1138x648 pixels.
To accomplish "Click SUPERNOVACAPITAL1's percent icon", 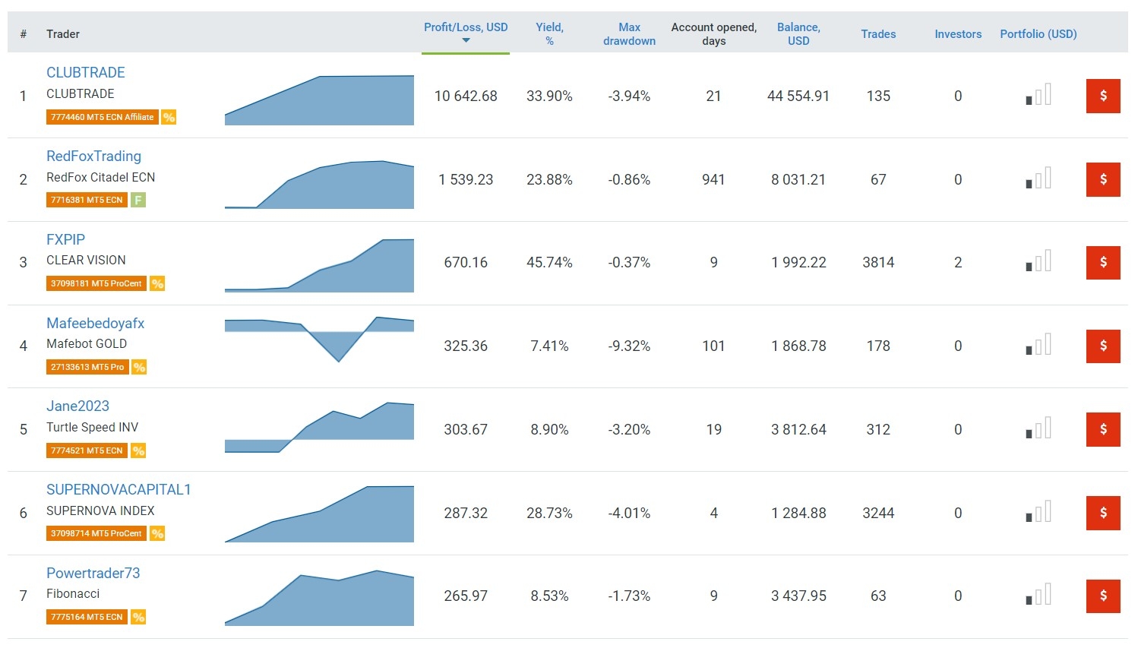I will tap(157, 533).
